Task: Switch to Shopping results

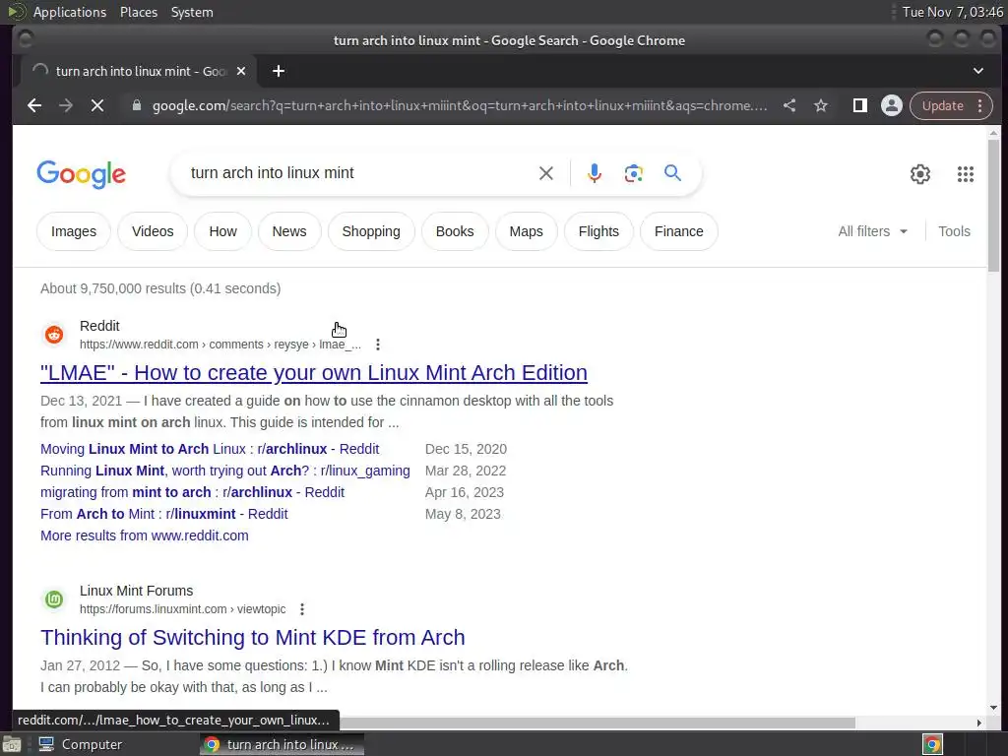Action: pos(371,231)
